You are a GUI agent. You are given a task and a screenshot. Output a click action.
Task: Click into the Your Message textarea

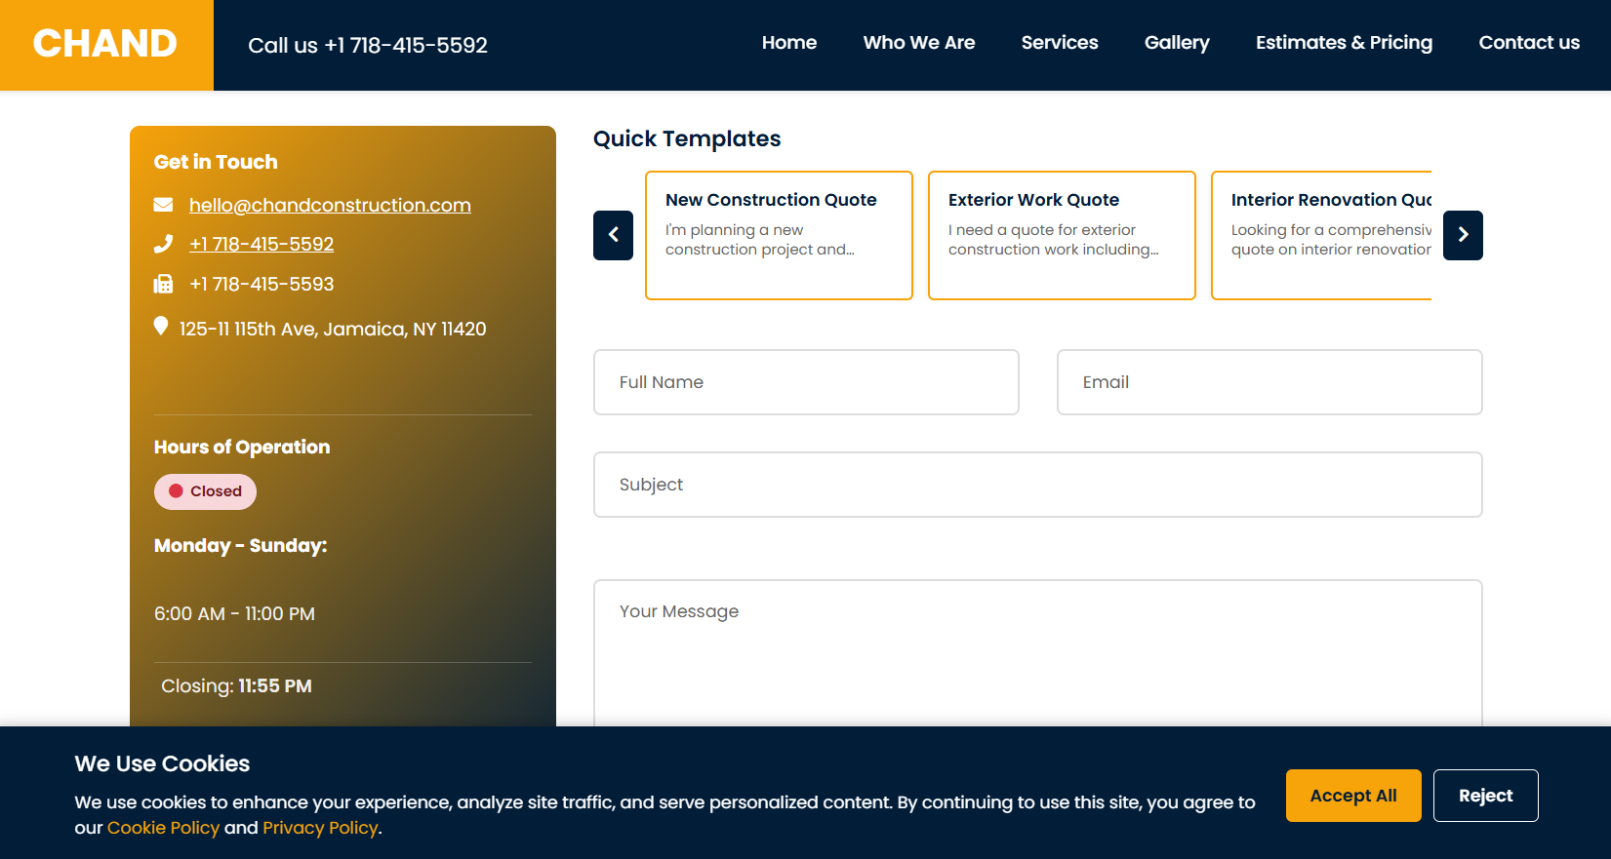point(1038,653)
